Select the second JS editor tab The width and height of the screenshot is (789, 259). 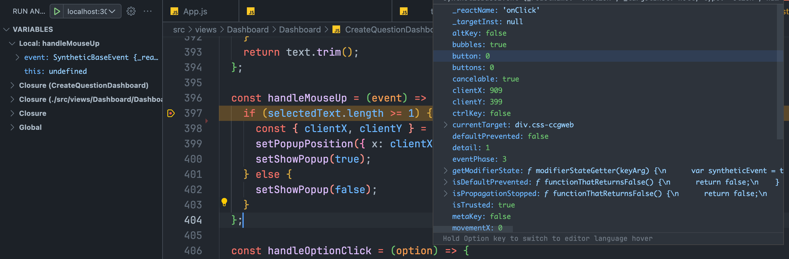315,11
